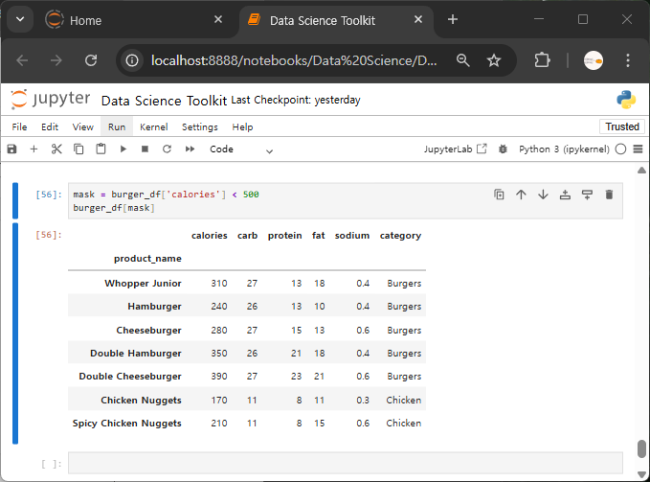Select the Spicy Chicken Nuggets row label
The height and width of the screenshot is (482, 650).
[127, 424]
